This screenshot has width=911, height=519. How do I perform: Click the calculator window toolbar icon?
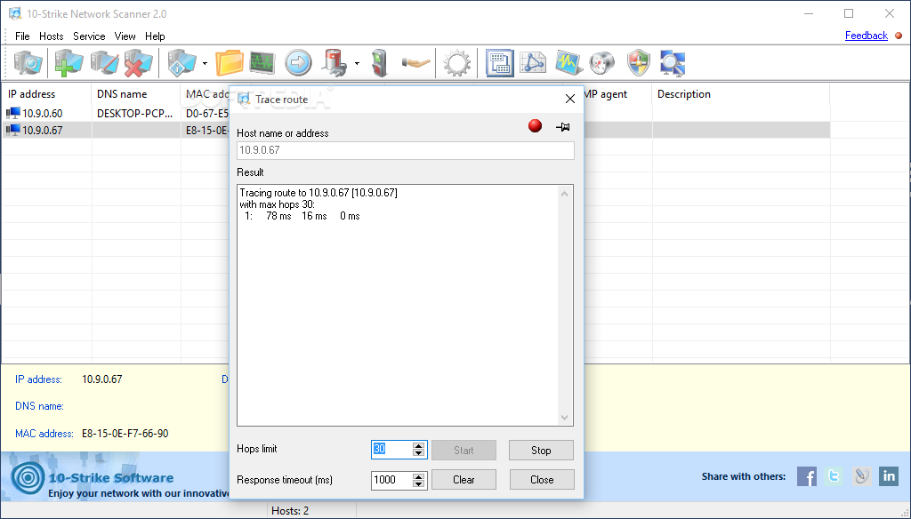tap(499, 63)
